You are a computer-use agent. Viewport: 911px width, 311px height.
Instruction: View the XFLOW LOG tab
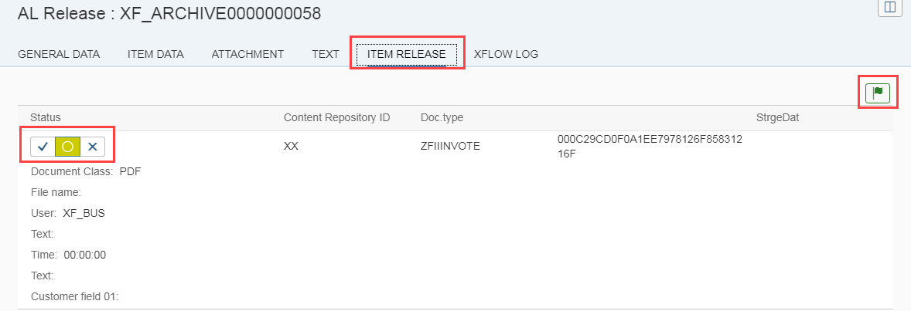(506, 54)
